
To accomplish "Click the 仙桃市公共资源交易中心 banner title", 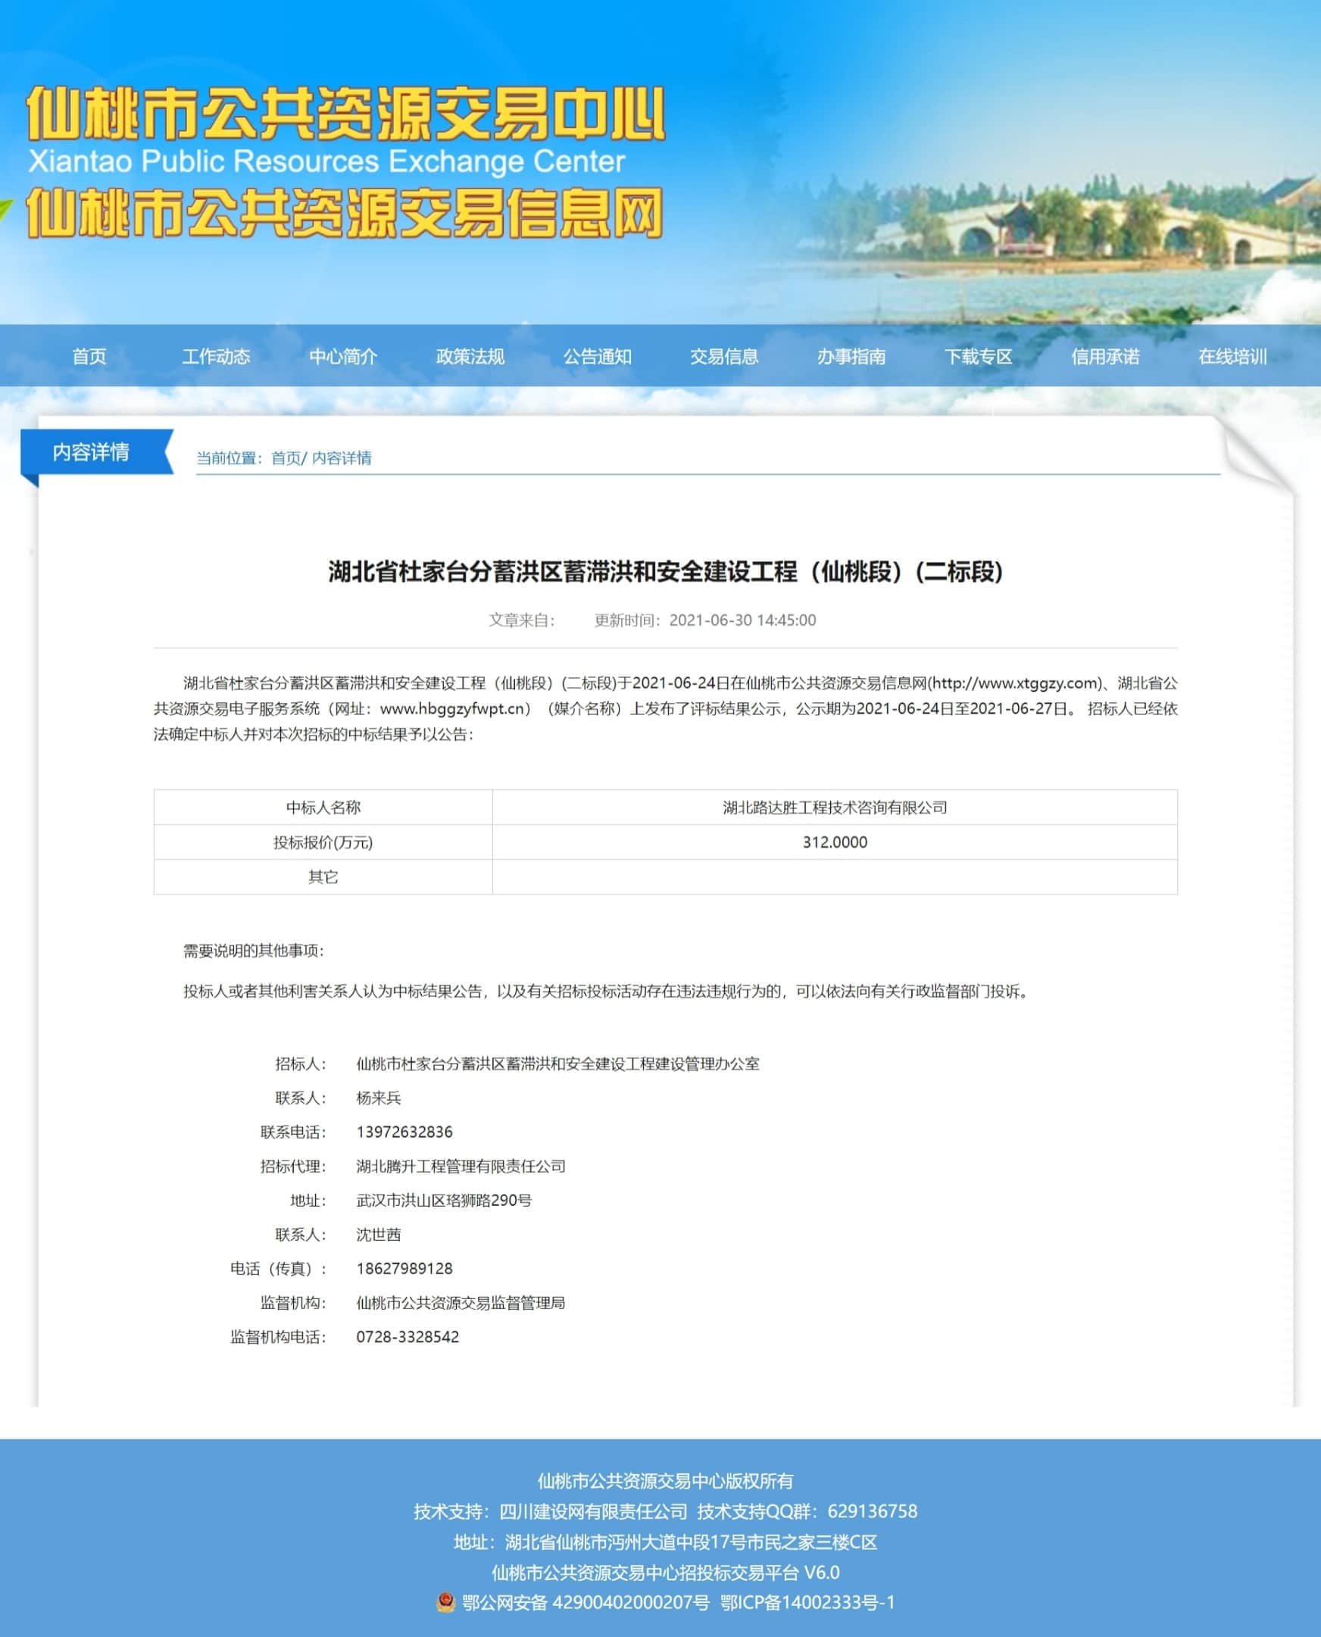I will pos(346,114).
